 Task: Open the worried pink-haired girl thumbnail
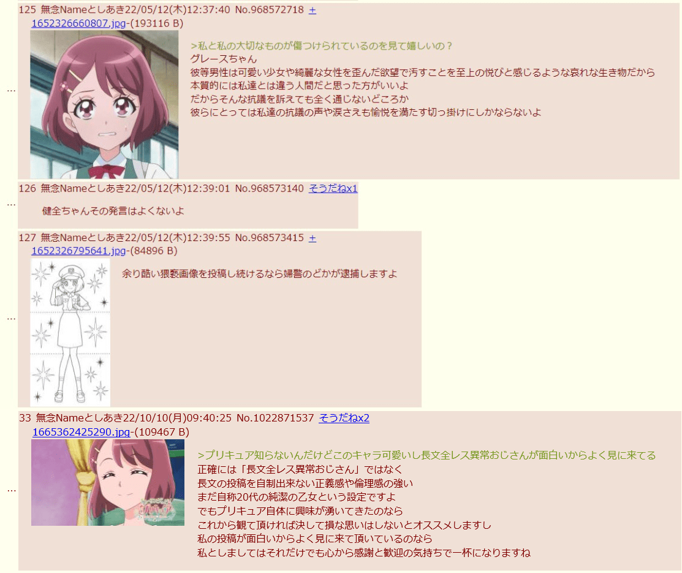click(x=104, y=104)
